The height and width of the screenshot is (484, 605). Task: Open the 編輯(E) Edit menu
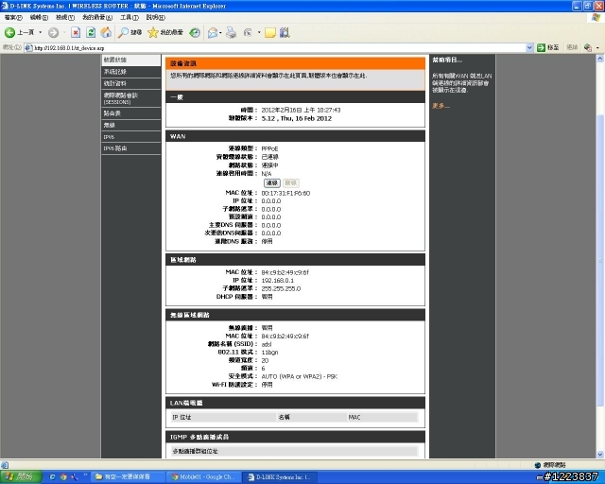click(39, 17)
